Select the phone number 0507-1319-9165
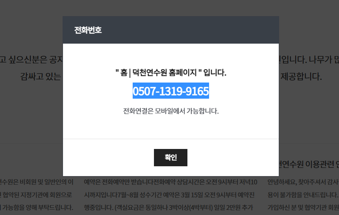The height and width of the screenshot is (215, 339). (171, 91)
